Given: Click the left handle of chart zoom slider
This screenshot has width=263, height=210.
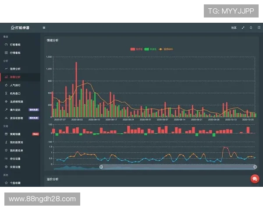Looking at the screenshot, I should 101,167.
